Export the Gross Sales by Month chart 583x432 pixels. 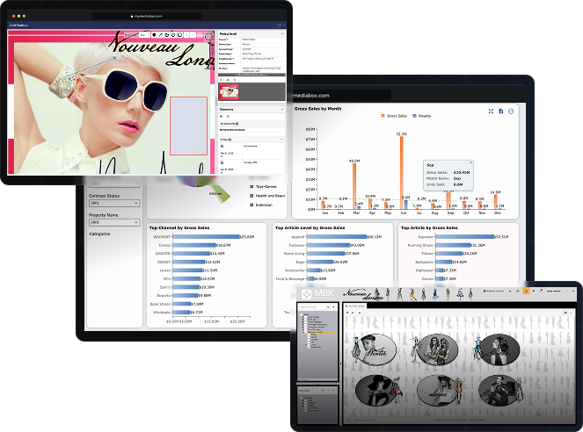(x=501, y=111)
